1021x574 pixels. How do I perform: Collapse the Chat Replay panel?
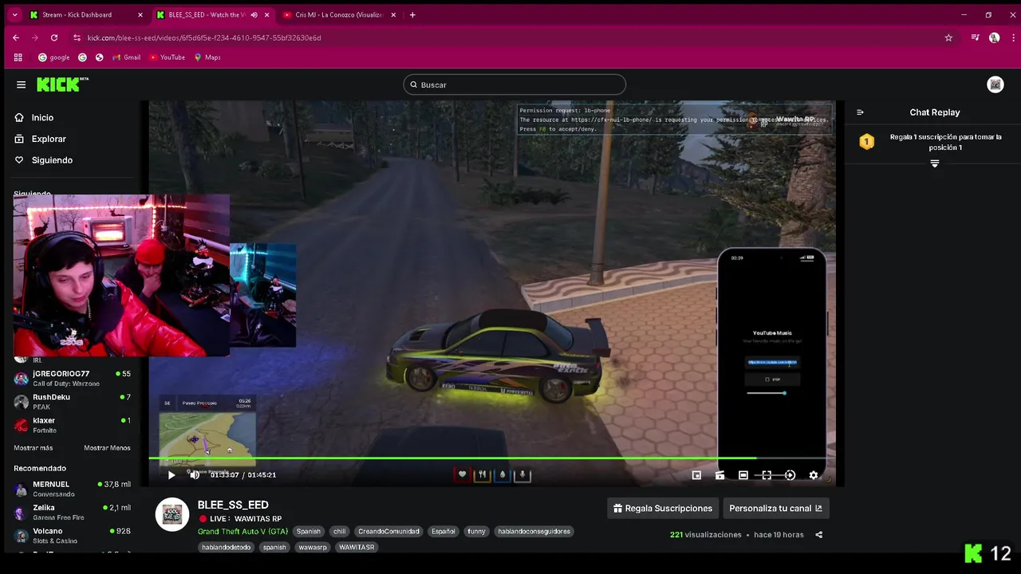860,112
